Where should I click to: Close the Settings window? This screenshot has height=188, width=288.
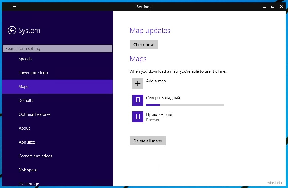tap(281, 7)
